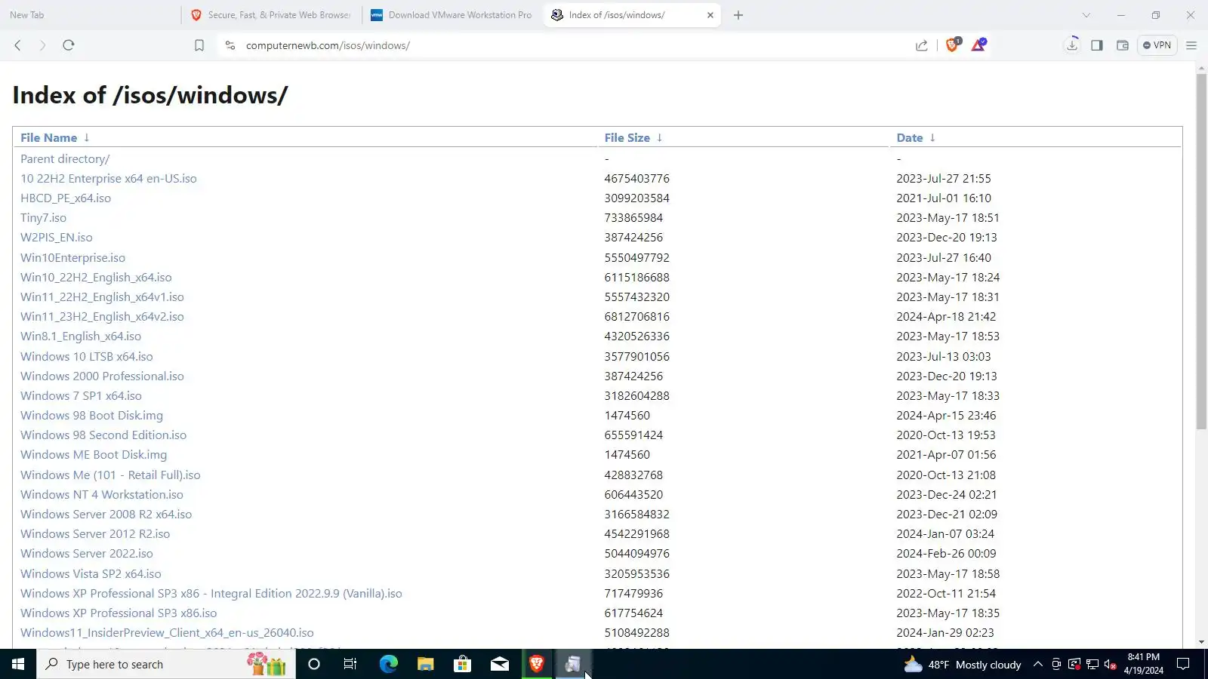This screenshot has width=1208, height=679.
Task: Open the Brave Rewards triangle icon
Action: coord(979,45)
